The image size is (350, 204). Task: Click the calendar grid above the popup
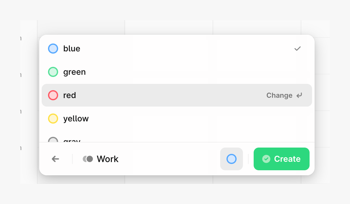pos(169,27)
